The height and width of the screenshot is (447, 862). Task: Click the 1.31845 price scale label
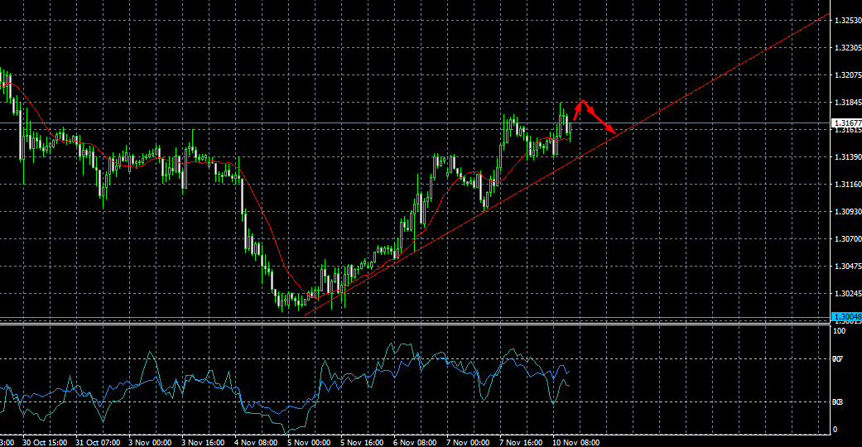pos(845,103)
